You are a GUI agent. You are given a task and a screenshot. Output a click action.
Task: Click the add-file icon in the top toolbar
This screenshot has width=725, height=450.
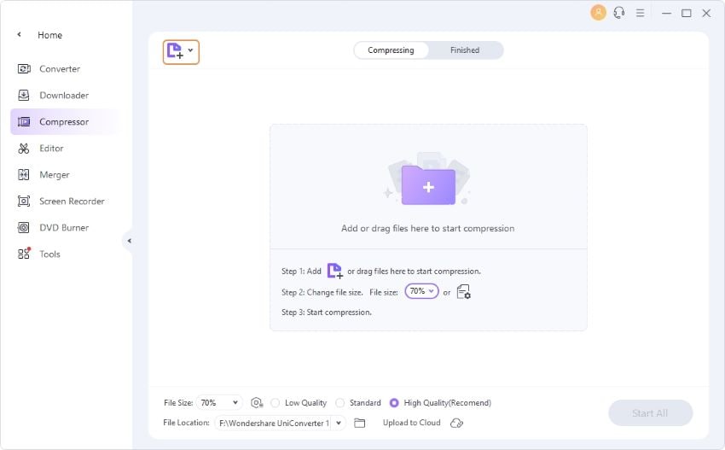(175, 51)
